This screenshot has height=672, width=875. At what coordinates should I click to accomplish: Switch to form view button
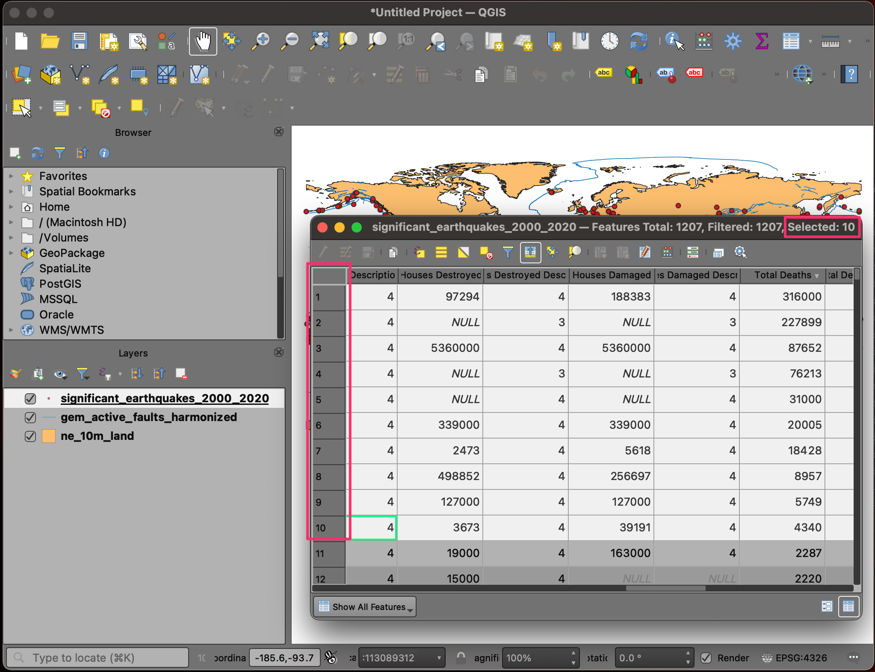(x=827, y=606)
